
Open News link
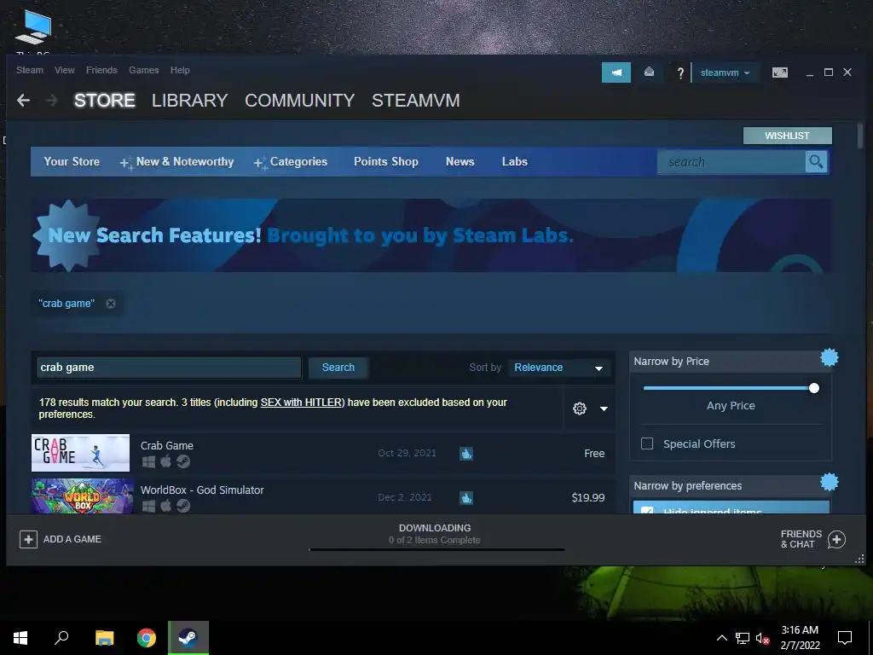tap(460, 161)
